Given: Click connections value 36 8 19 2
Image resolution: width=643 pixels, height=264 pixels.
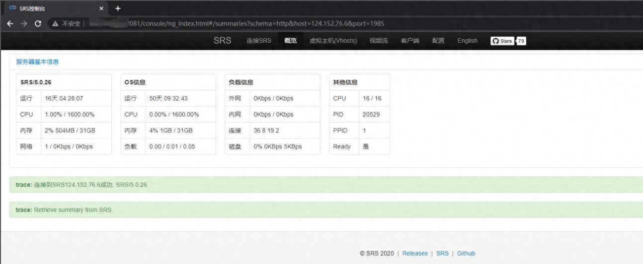Looking at the screenshot, I should point(266,131).
